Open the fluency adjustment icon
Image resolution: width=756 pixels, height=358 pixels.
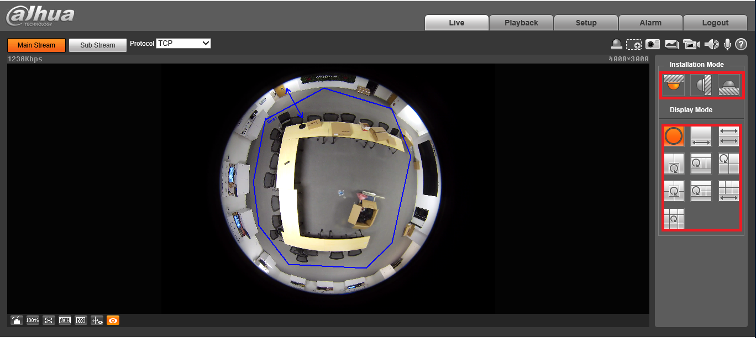pos(81,320)
